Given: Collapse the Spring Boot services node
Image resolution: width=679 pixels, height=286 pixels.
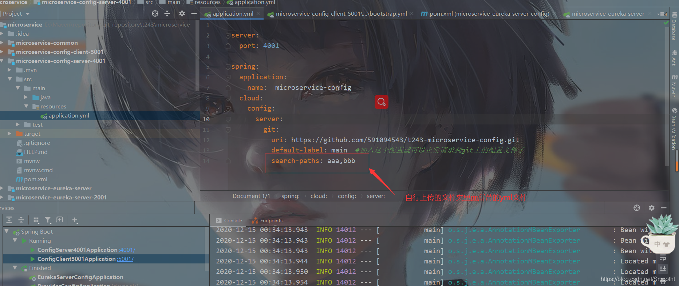Looking at the screenshot, I should coord(7,231).
